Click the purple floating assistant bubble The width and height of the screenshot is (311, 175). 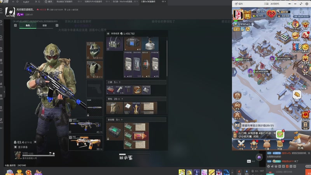(x=259, y=157)
